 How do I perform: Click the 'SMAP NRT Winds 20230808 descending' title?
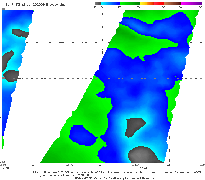pos(35,5)
